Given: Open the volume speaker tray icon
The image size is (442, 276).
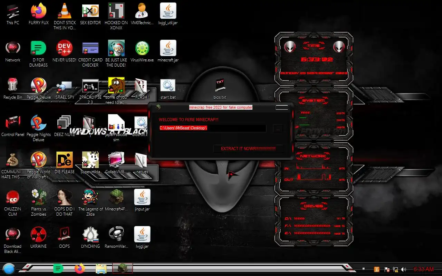Looking at the screenshot, I should click(x=404, y=269).
